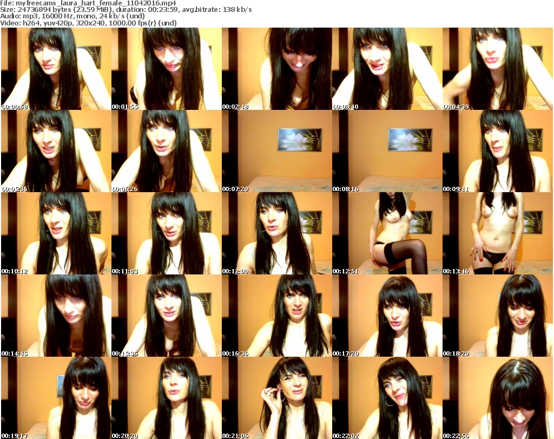Open the frame labeled 00:05:35

point(56,151)
